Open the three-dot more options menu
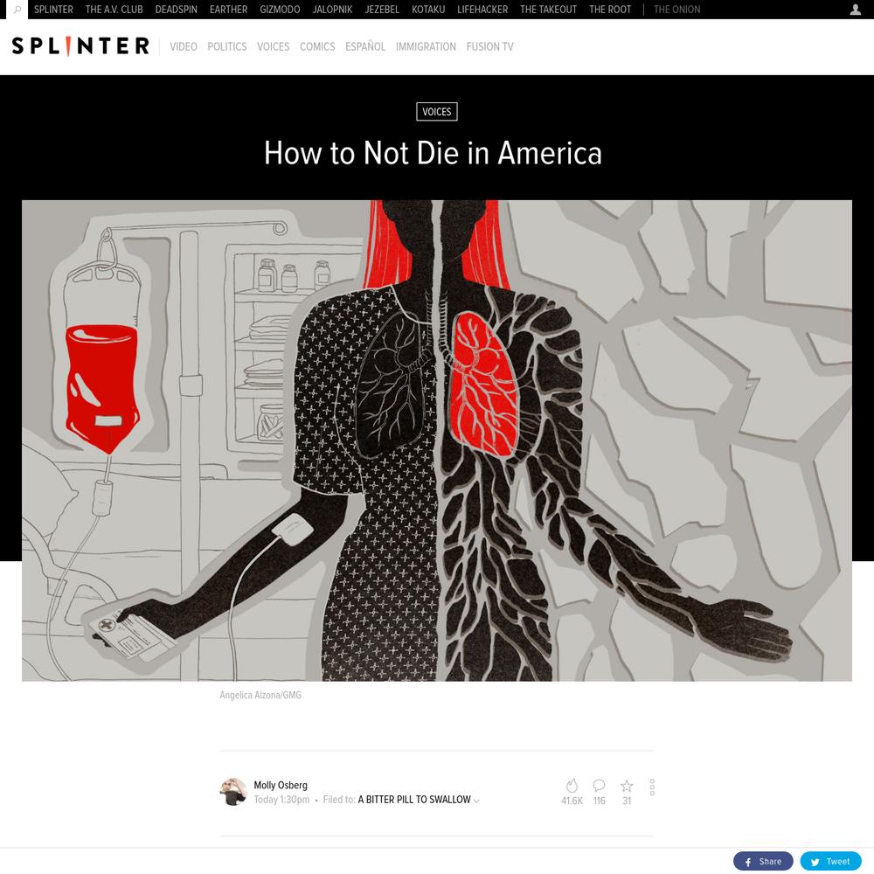The image size is (874, 874). [652, 787]
